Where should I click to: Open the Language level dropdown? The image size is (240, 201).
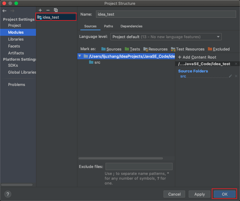[166, 37]
